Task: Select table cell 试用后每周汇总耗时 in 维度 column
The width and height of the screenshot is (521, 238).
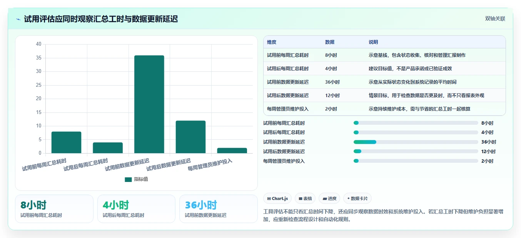Action: [x=288, y=69]
